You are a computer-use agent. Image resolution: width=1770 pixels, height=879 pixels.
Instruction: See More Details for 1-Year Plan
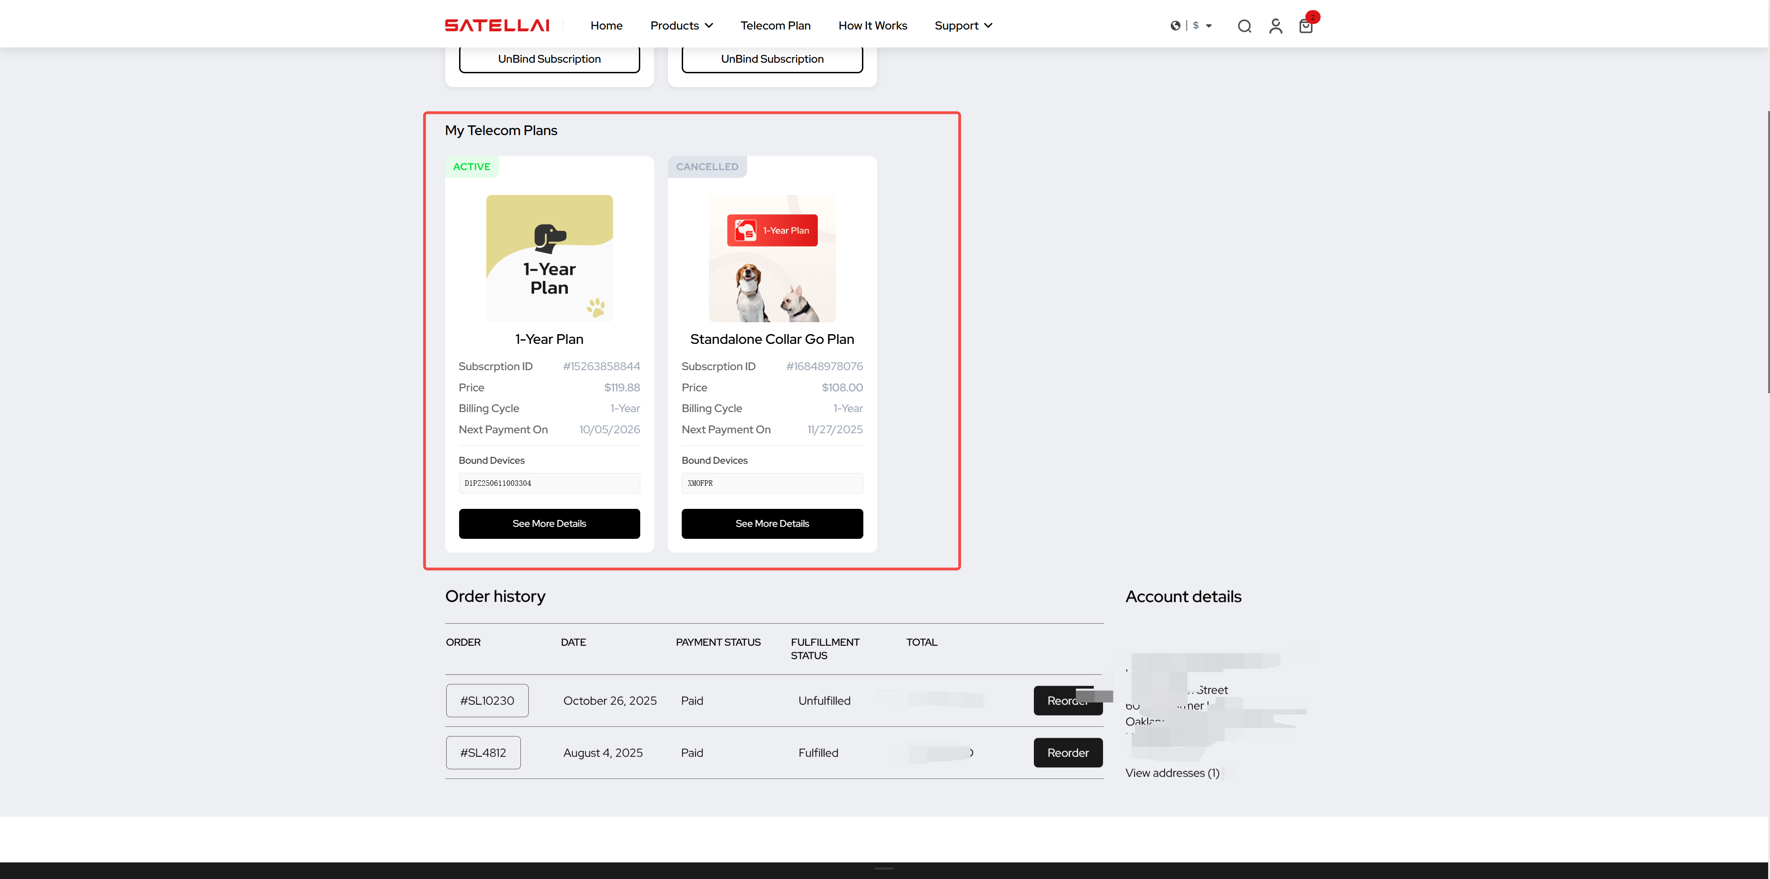tap(549, 524)
